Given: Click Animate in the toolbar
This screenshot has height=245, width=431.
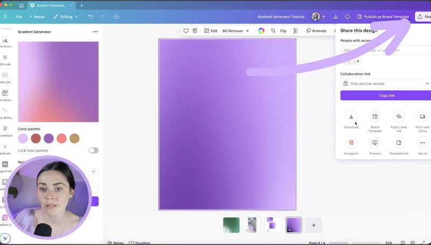Looking at the screenshot, I should [x=316, y=31].
